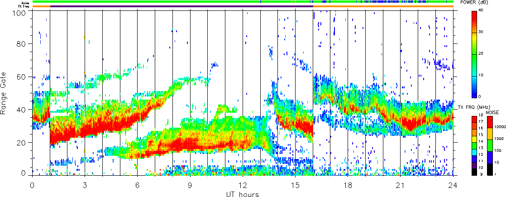Click the black swatch in TX FRQ legend
This screenshot has height=197, width=506.
pyautogui.click(x=474, y=172)
